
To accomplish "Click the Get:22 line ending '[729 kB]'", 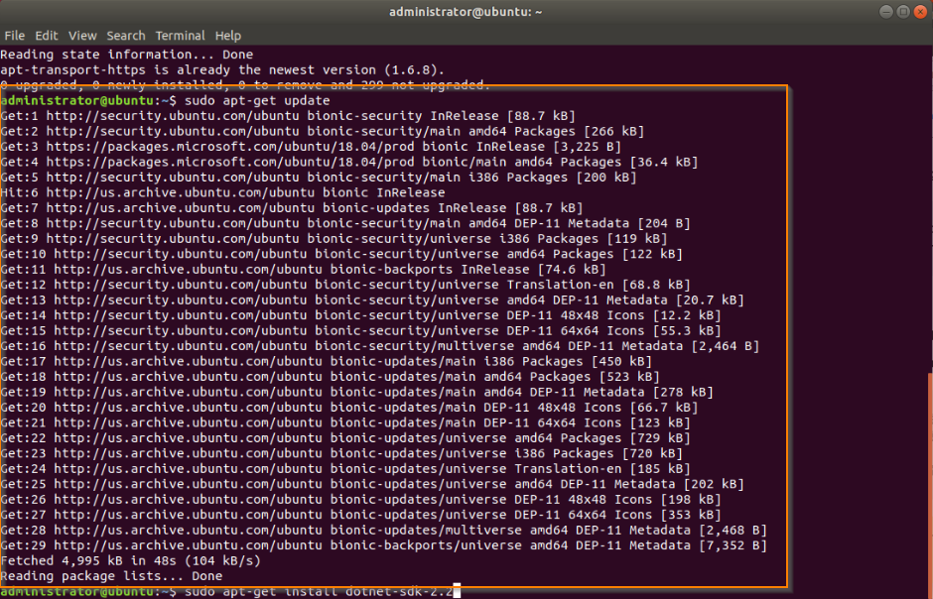I will click(x=345, y=438).
